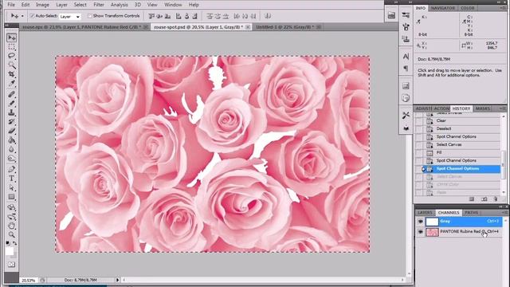Viewport: 510px width, 287px height.
Task: Set history brush source beside Select Canvas
Action: [419, 144]
